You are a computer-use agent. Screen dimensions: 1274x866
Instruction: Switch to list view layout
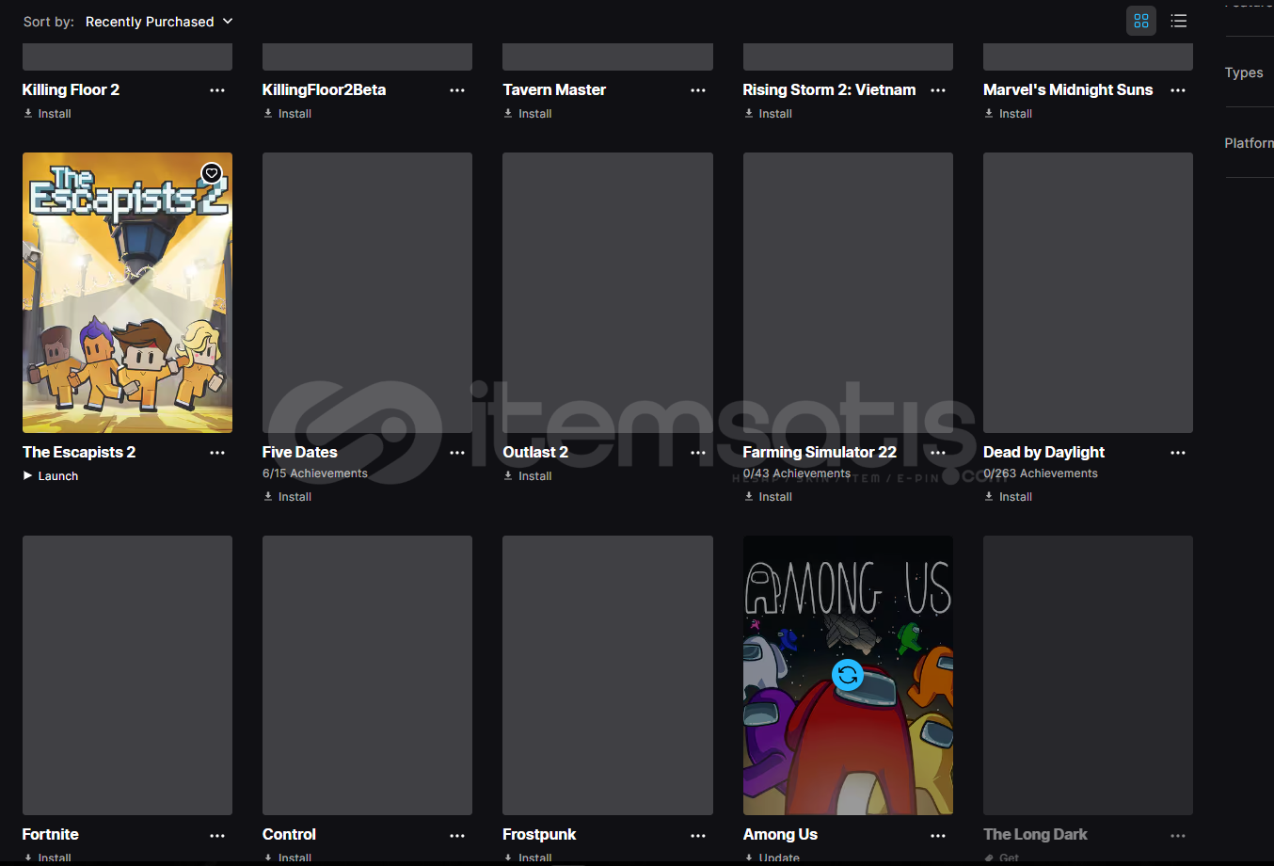[1179, 21]
